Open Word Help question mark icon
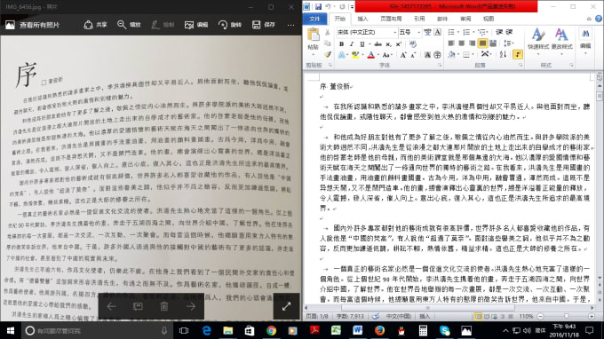The image size is (604, 339). 598,19
